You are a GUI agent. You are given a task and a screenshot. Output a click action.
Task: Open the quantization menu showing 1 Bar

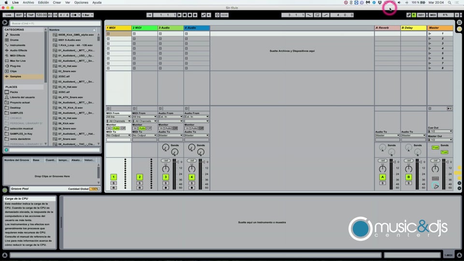[x=87, y=15]
